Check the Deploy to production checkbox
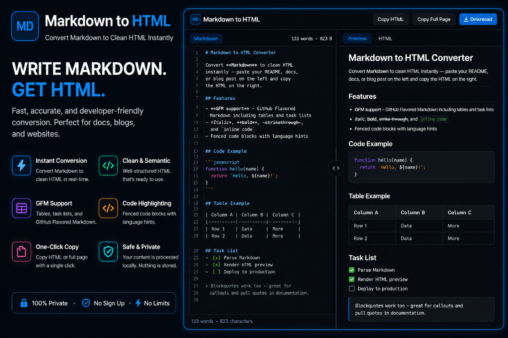This screenshot has height=338, width=508. (351, 289)
